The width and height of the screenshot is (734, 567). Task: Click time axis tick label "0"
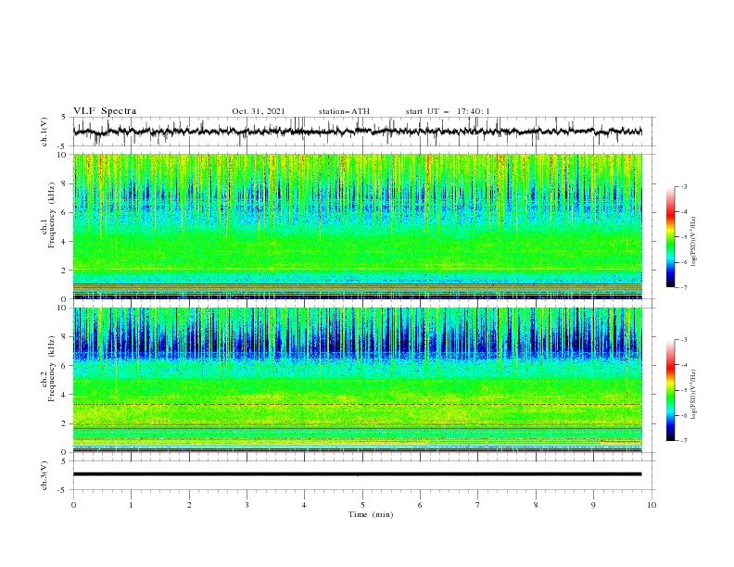tap(73, 505)
